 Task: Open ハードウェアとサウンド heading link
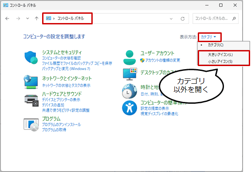(62, 94)
